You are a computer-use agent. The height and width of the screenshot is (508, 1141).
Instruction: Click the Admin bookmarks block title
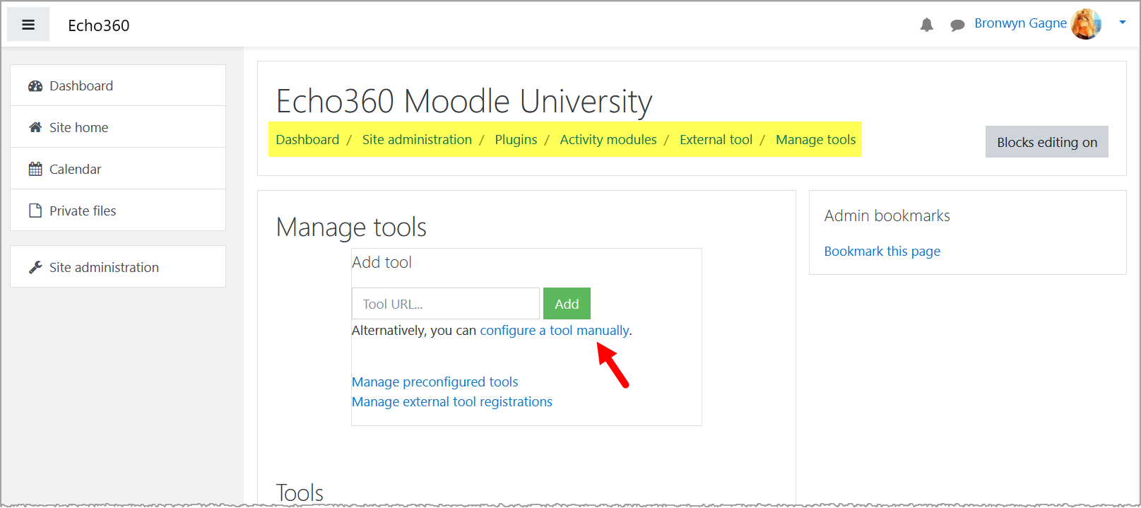(887, 215)
